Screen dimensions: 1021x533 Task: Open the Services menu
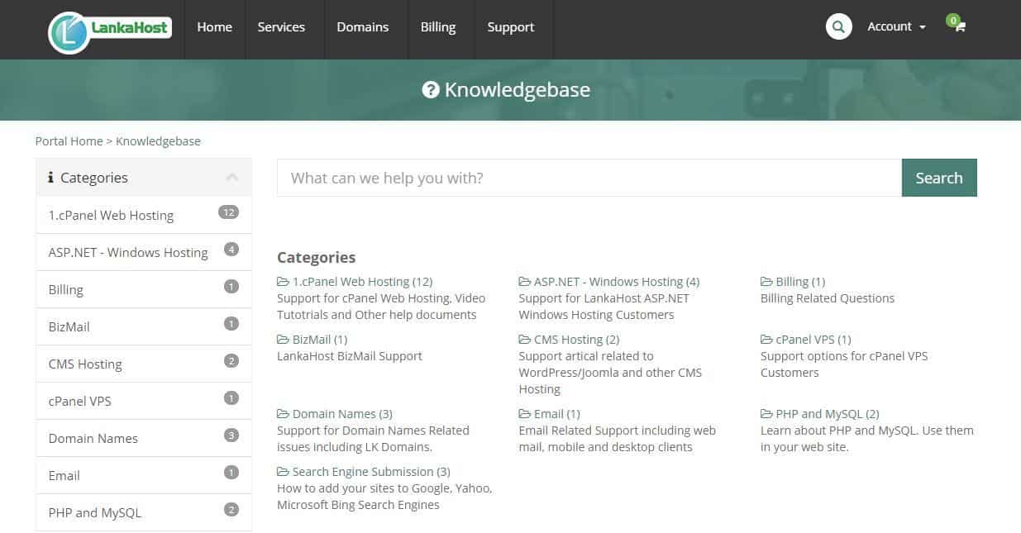point(281,27)
